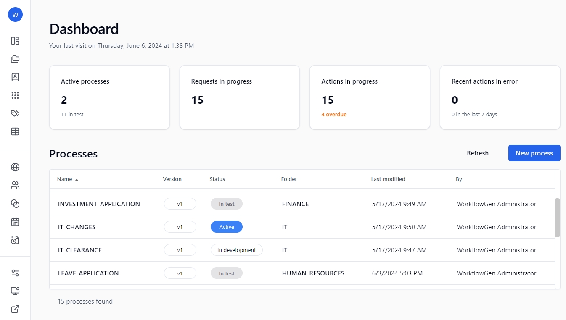
Task: Open the folders icon in sidebar
Action: tap(15, 59)
